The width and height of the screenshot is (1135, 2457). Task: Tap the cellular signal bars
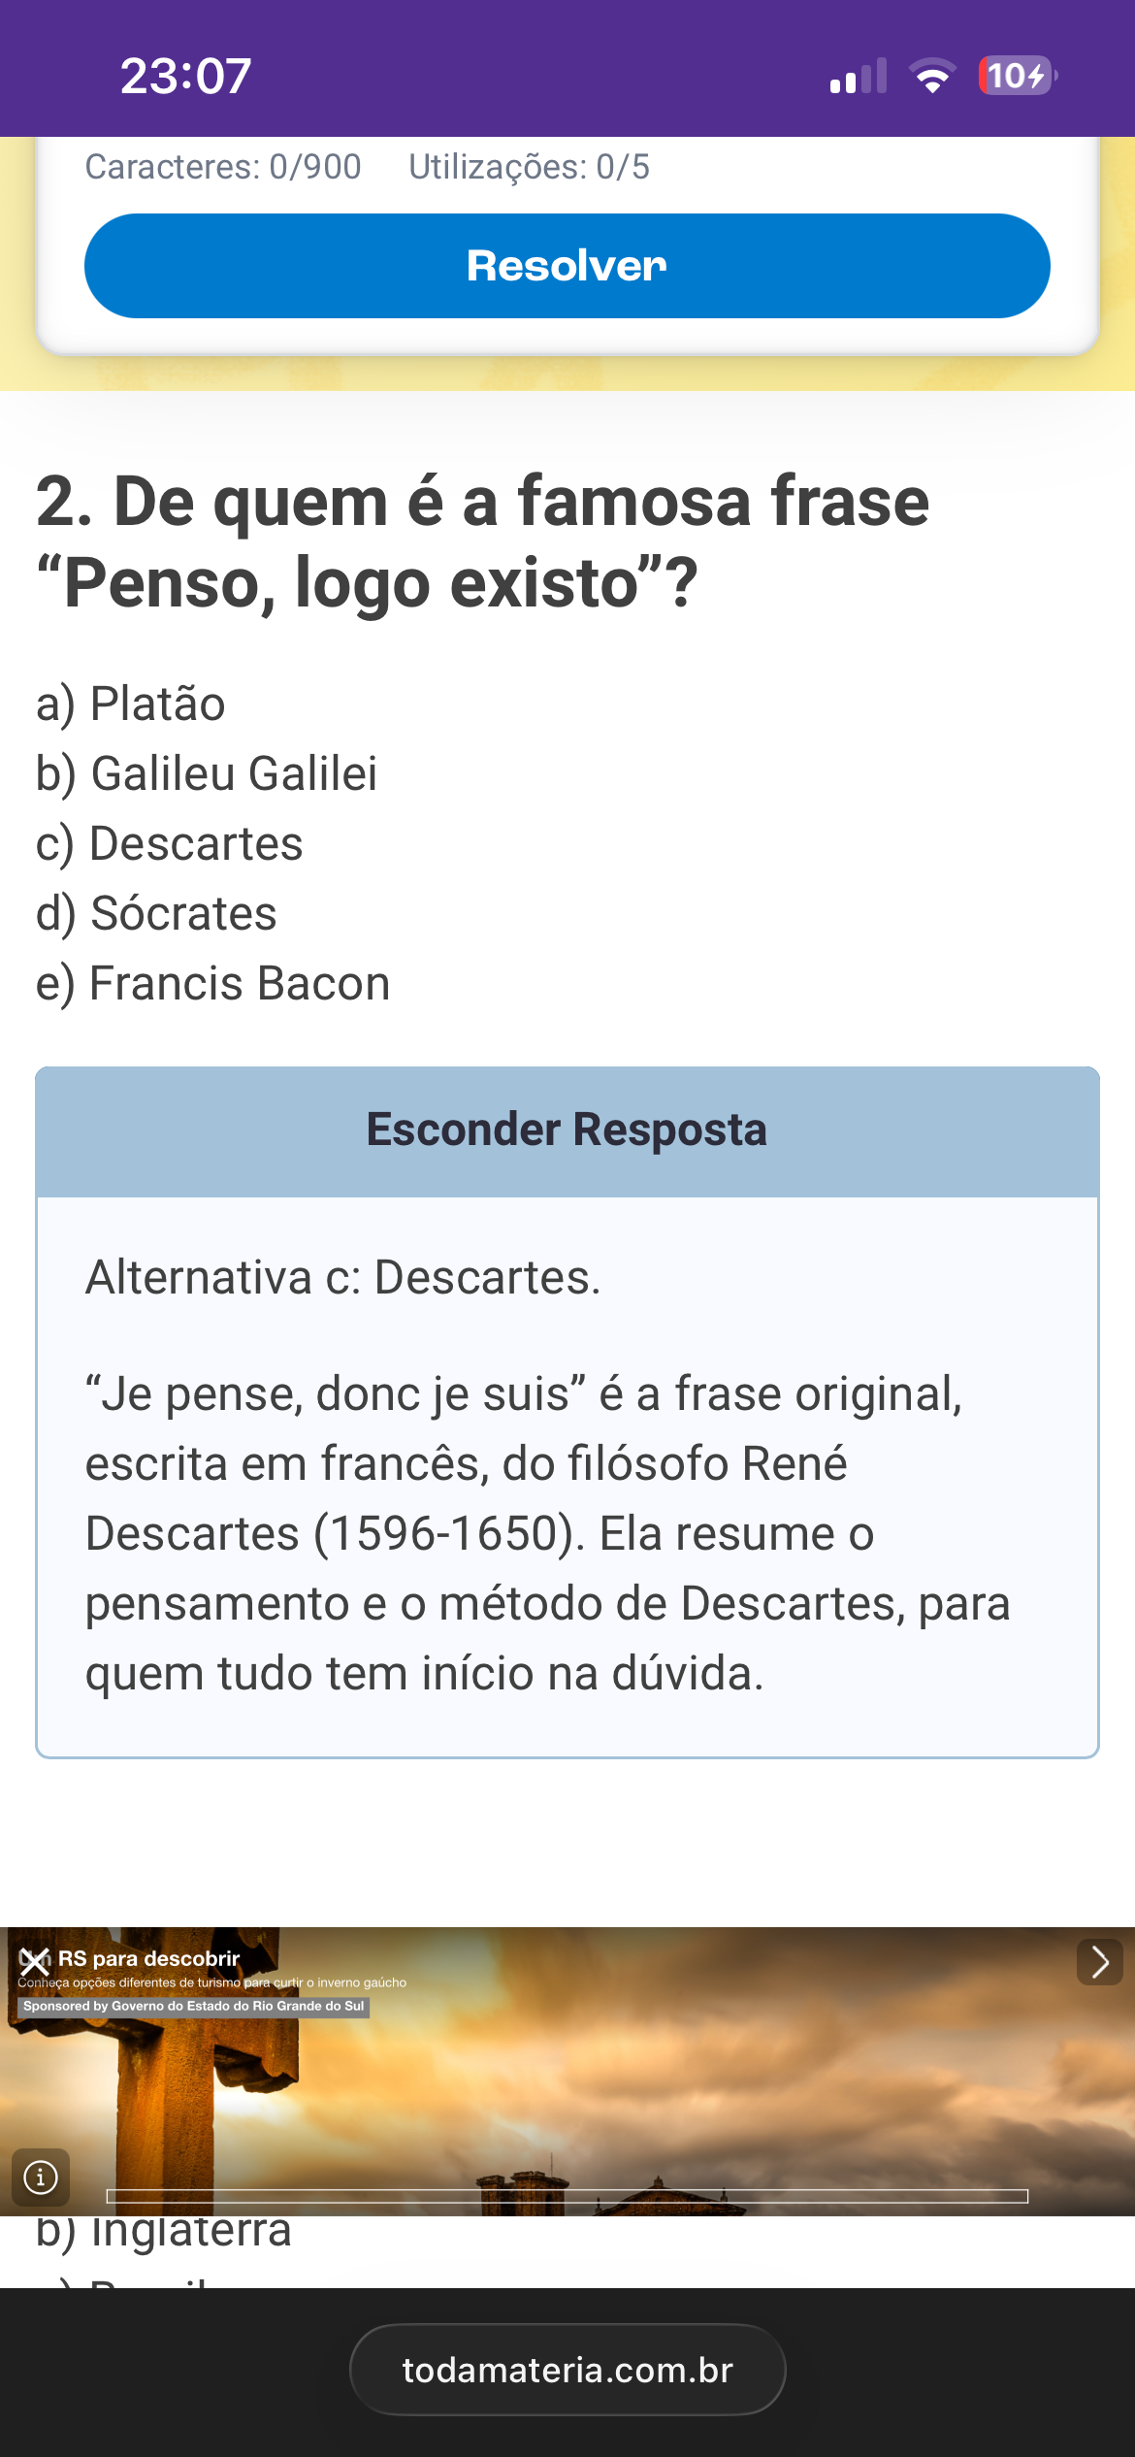(x=859, y=76)
